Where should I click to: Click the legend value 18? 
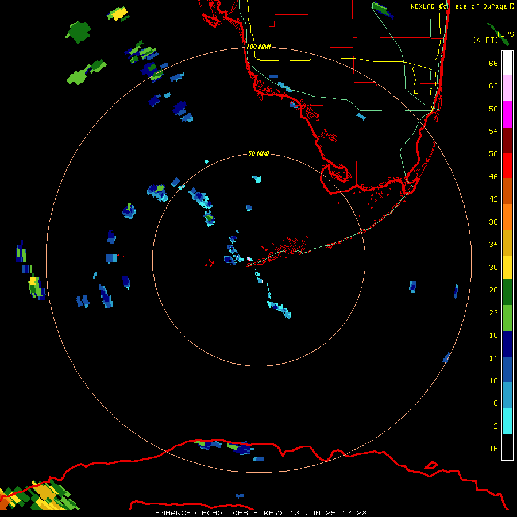click(493, 335)
